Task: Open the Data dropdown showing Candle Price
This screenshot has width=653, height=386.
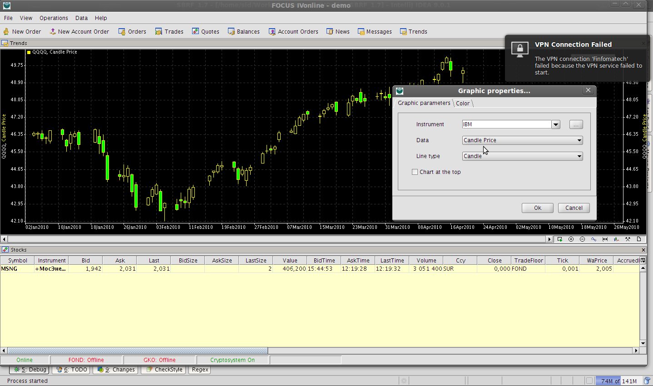Action: [x=522, y=140]
